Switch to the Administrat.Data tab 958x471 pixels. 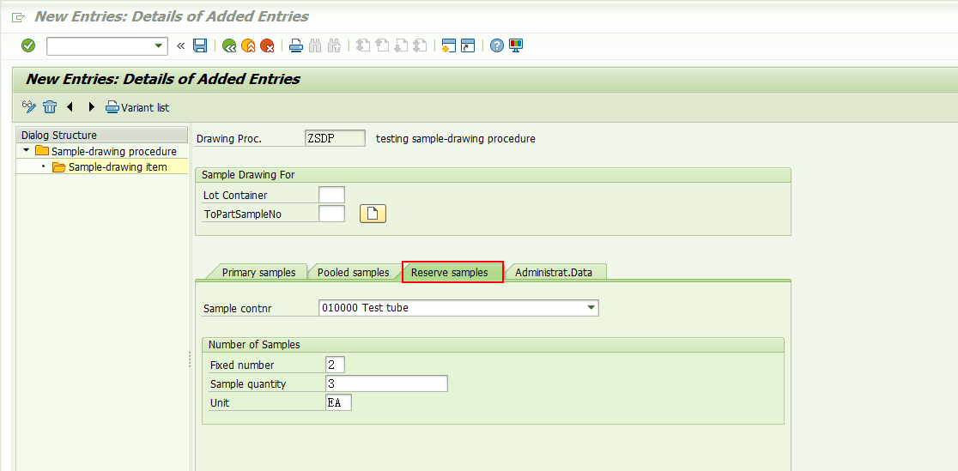(x=554, y=273)
